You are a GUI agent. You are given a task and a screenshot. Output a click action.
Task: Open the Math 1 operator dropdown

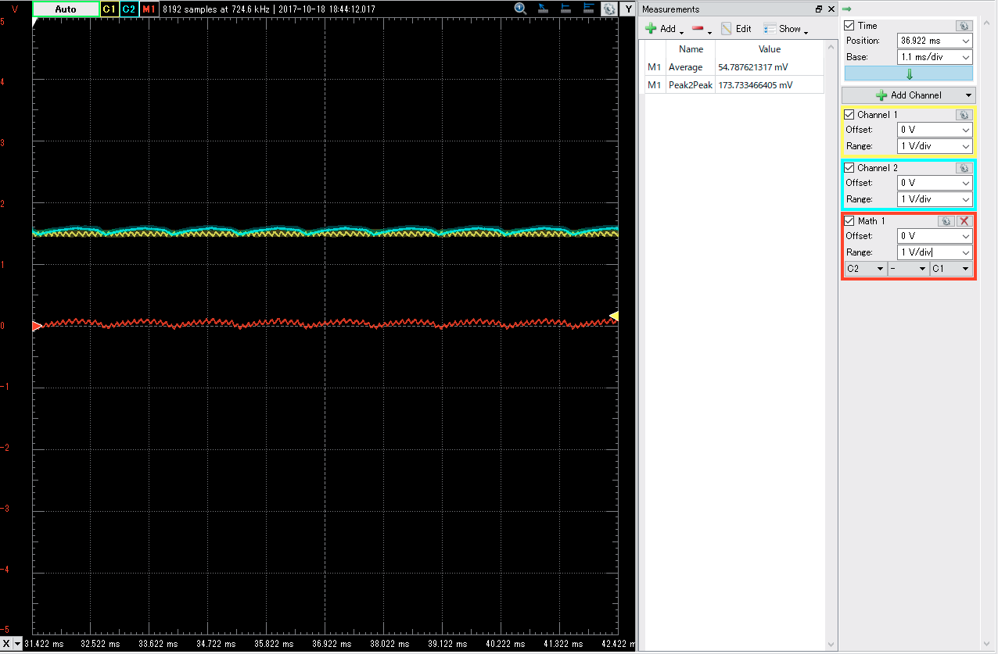pyautogui.click(x=907, y=269)
